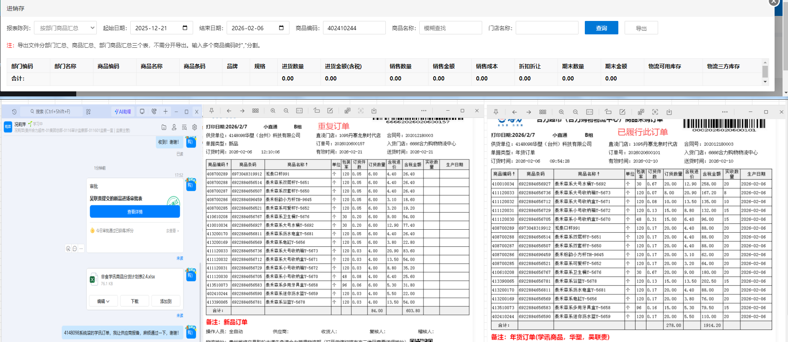Expand the 报表陈列 dropdown
The image size is (788, 342).
[65, 28]
